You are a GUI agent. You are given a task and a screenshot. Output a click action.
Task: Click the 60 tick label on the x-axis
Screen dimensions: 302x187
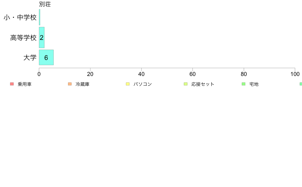[193, 74]
